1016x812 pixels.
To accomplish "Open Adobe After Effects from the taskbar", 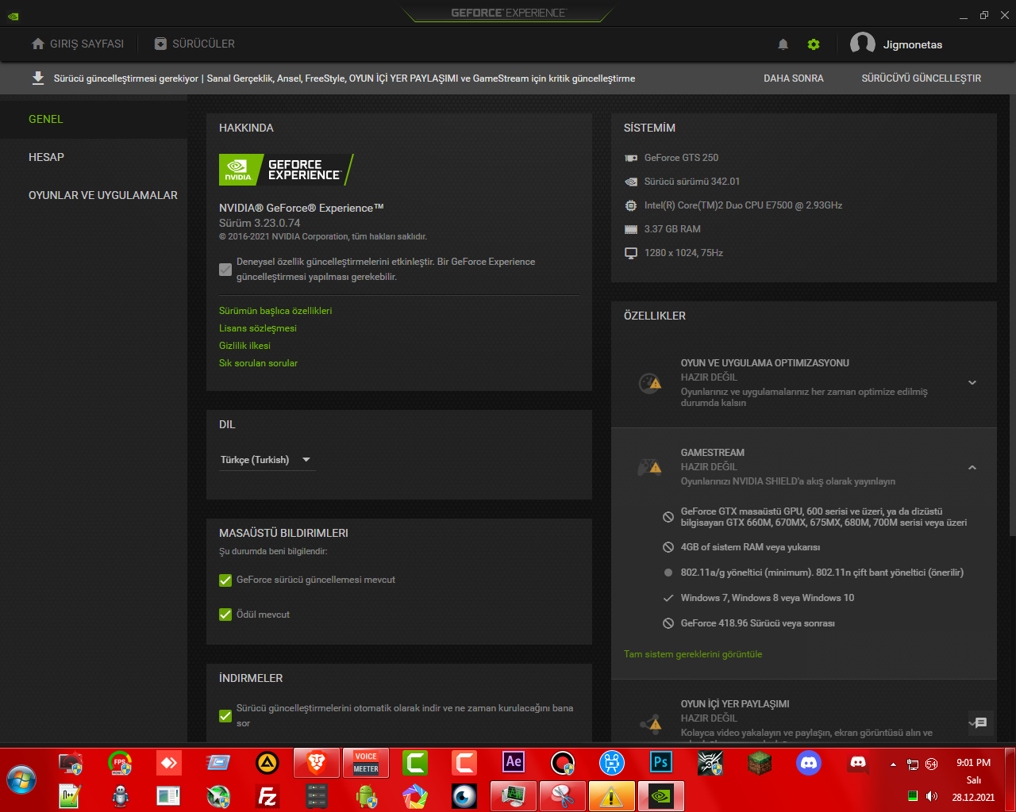I will pyautogui.click(x=514, y=763).
